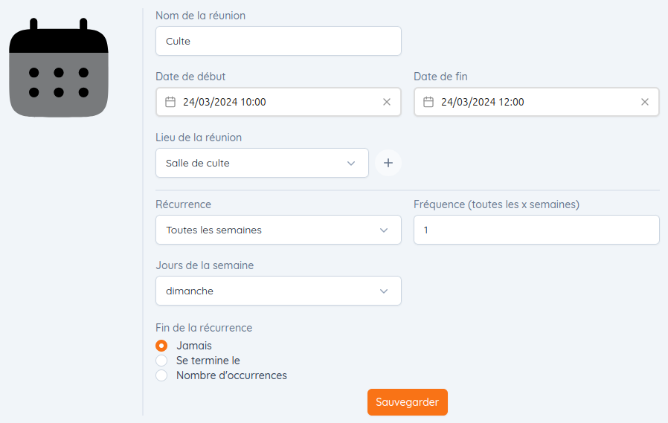668x423 pixels.
Task: Clear the Date de début value
Action: click(x=387, y=102)
